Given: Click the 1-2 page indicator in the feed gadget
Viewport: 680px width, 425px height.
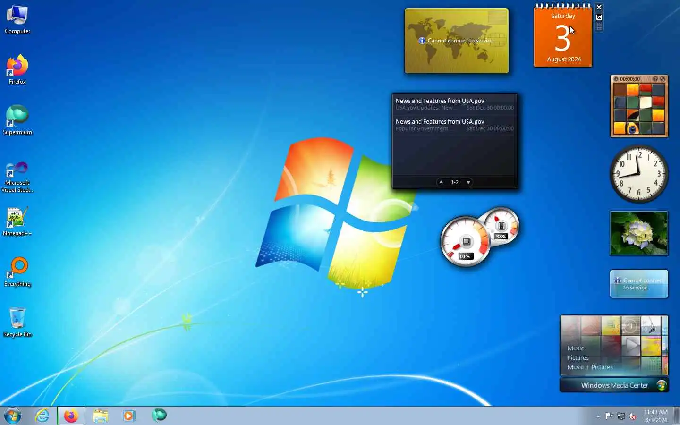Looking at the screenshot, I should pyautogui.click(x=455, y=182).
